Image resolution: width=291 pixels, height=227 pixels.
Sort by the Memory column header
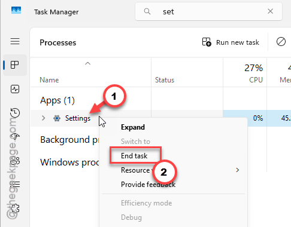pyautogui.click(x=285, y=80)
